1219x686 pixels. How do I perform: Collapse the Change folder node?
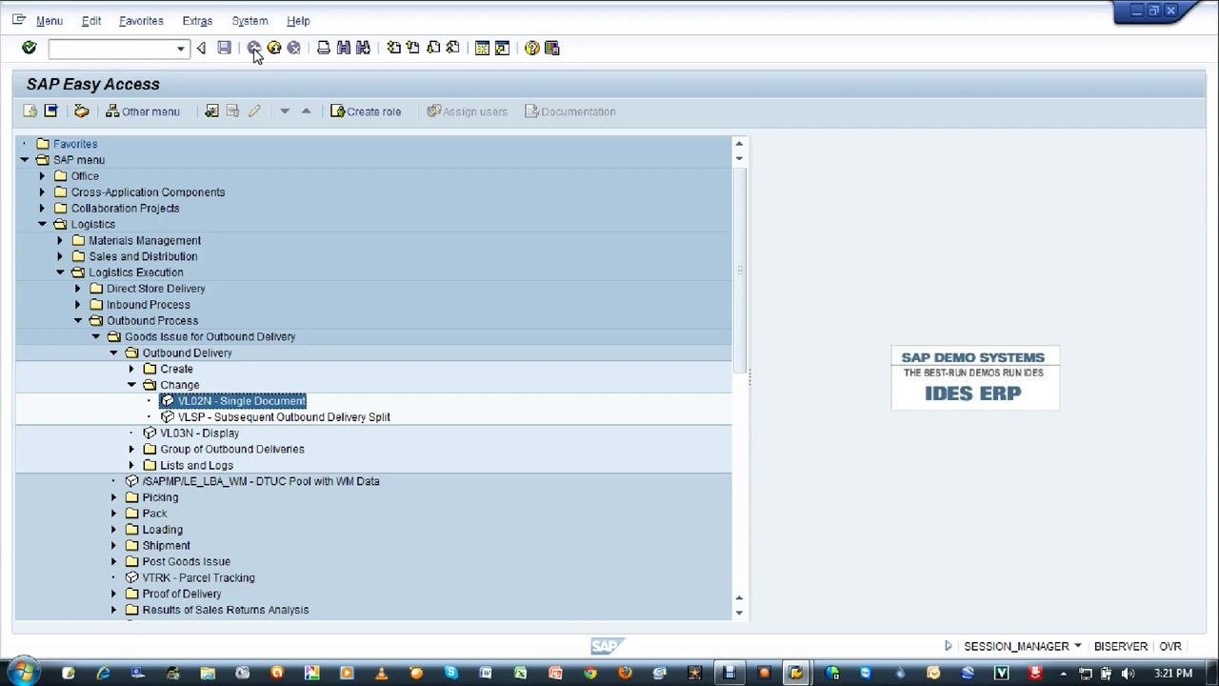pyautogui.click(x=131, y=385)
